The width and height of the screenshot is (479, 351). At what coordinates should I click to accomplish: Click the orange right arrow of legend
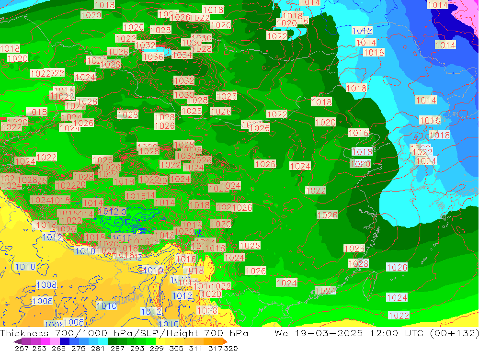[225, 341]
